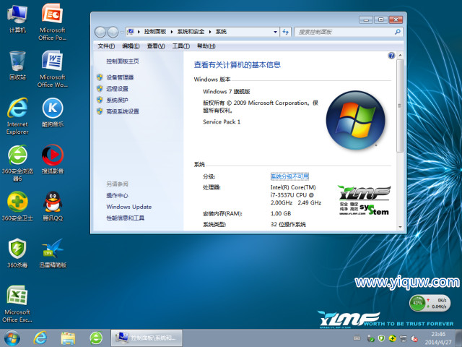Click the refresh button beside address bar
462x347 pixels.
point(285,32)
